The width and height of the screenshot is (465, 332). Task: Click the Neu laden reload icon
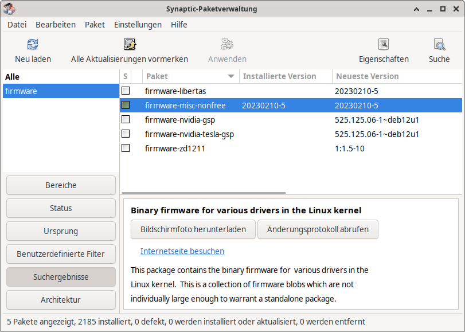(x=33, y=45)
